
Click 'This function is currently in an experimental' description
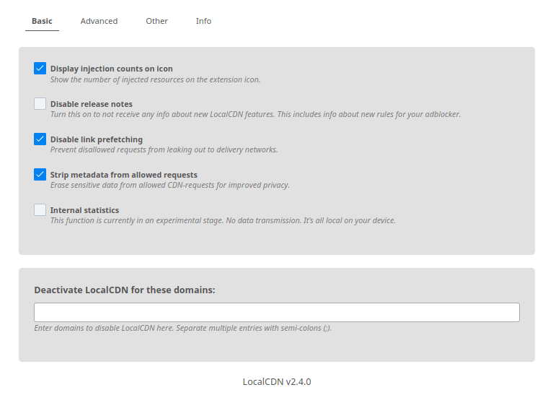pos(223,220)
